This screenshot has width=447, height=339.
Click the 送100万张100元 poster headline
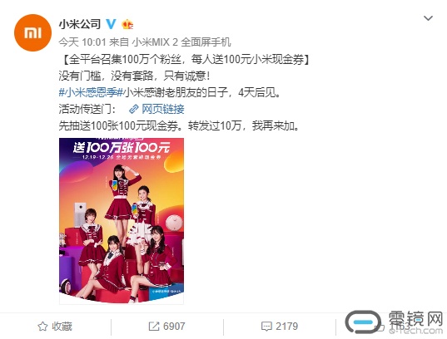122,147
